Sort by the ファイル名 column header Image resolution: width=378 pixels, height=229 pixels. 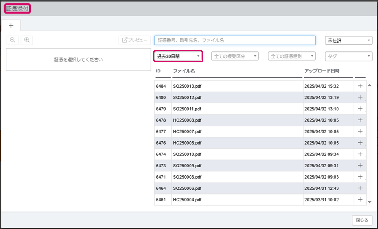click(184, 71)
